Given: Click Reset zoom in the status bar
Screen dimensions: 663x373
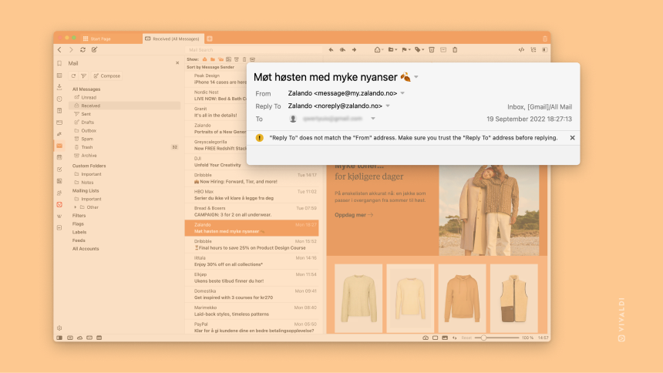Looking at the screenshot, I should tap(466, 338).
